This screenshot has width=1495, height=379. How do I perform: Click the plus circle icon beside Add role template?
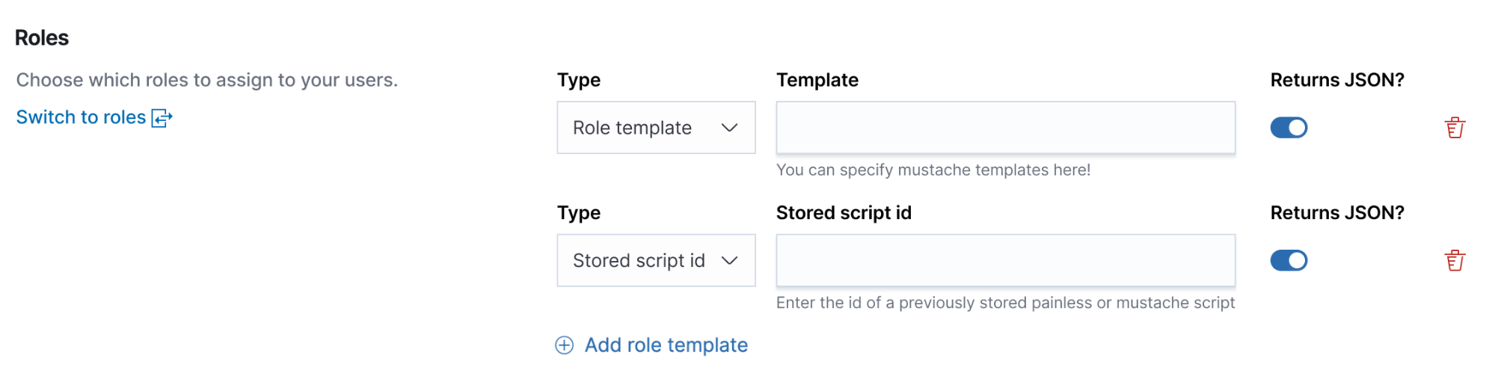[x=564, y=345]
